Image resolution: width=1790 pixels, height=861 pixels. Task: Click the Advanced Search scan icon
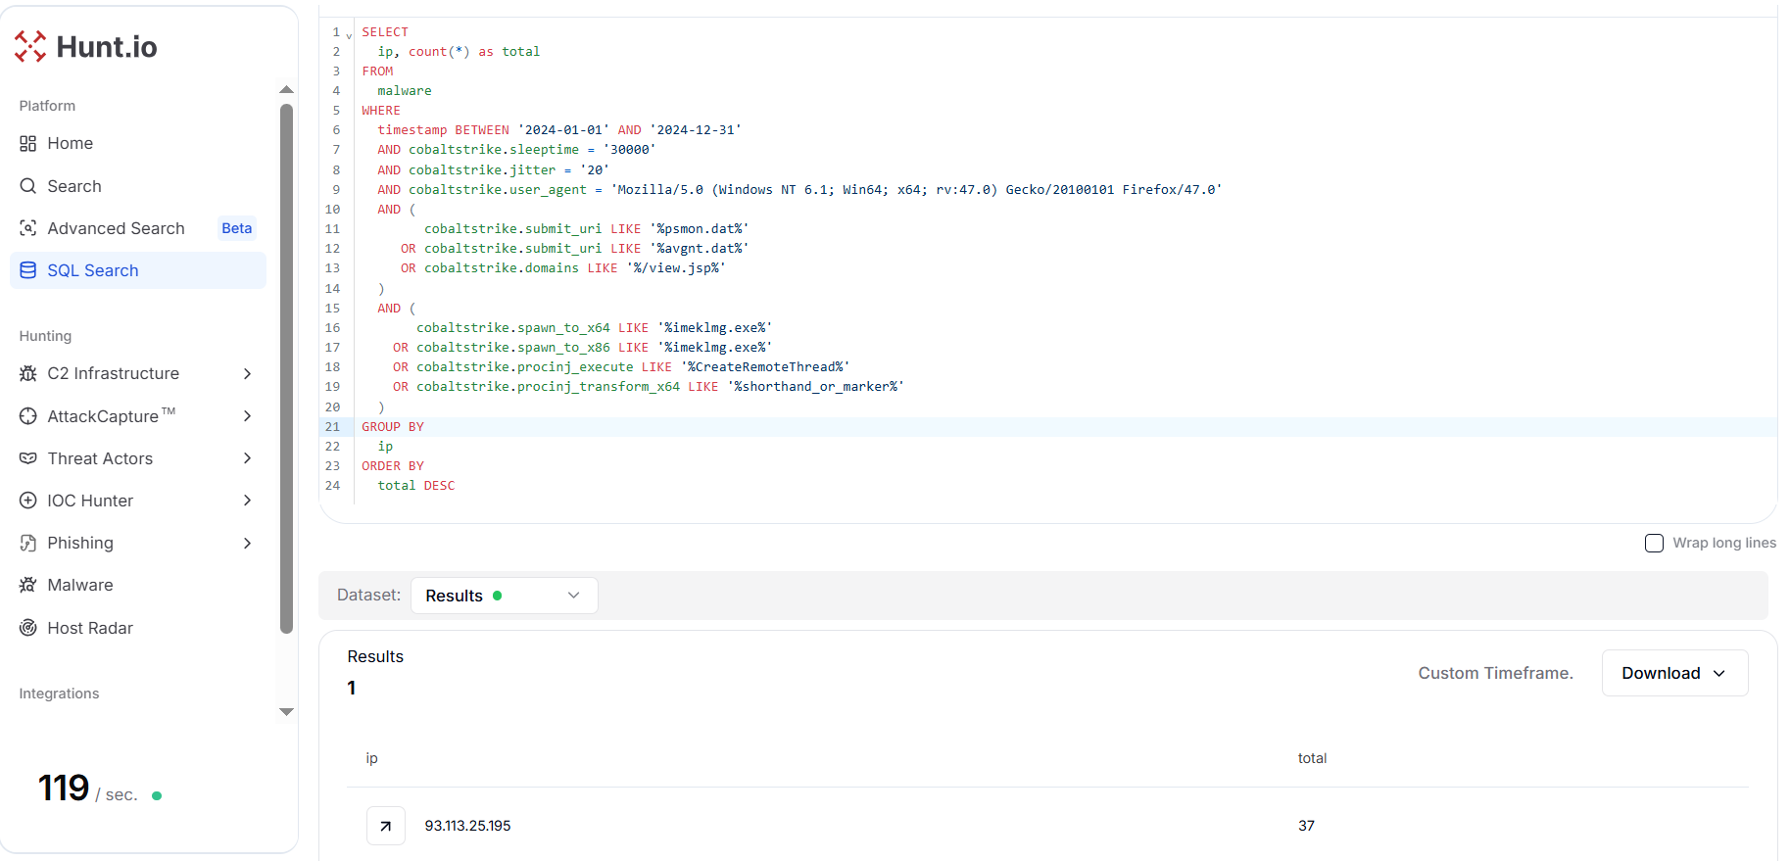(x=28, y=228)
